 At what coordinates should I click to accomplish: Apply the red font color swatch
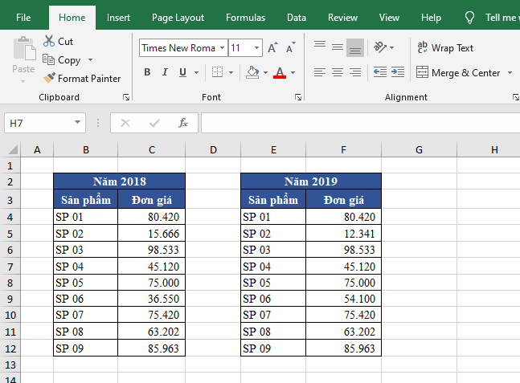(x=280, y=72)
